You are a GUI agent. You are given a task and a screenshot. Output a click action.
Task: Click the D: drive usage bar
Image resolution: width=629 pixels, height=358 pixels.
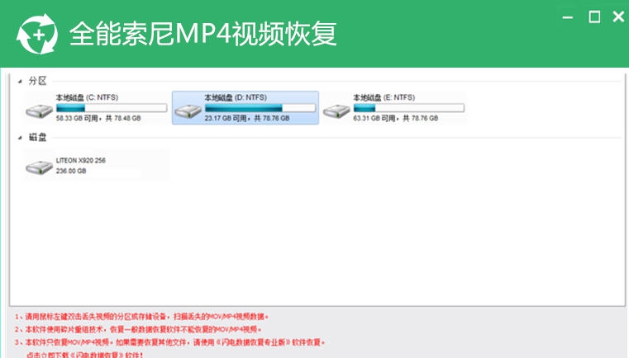[260, 108]
